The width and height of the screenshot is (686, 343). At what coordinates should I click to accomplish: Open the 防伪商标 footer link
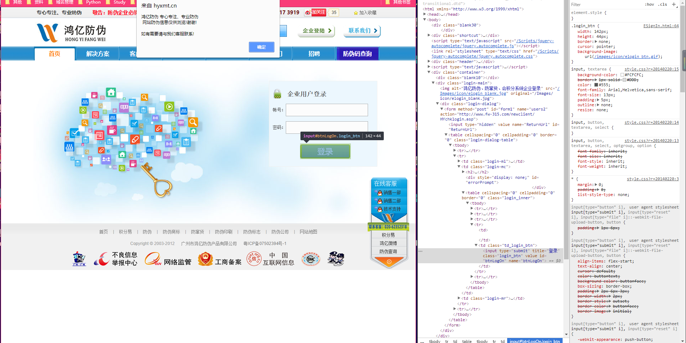click(171, 232)
